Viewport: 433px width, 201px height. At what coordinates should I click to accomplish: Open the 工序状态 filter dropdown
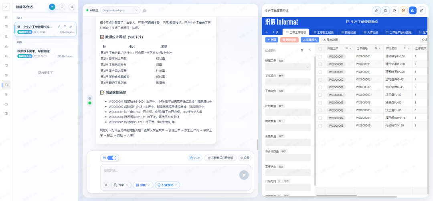pyautogui.click(x=288, y=173)
